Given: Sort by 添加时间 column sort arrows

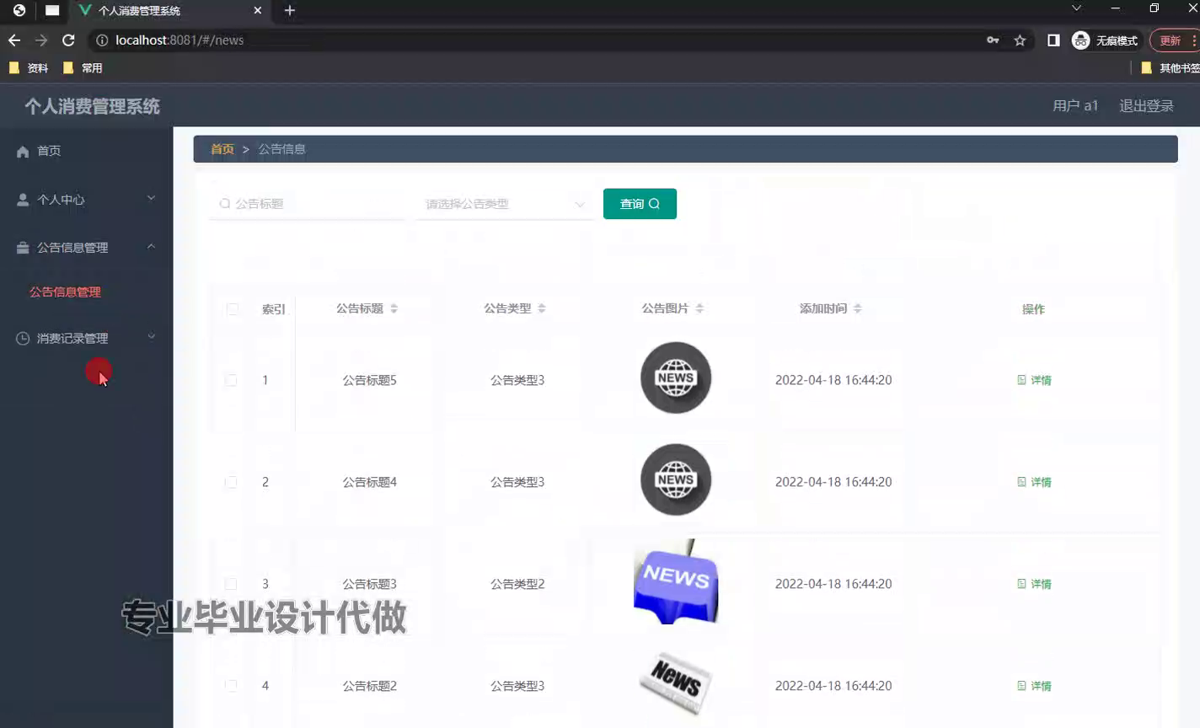Looking at the screenshot, I should [857, 309].
